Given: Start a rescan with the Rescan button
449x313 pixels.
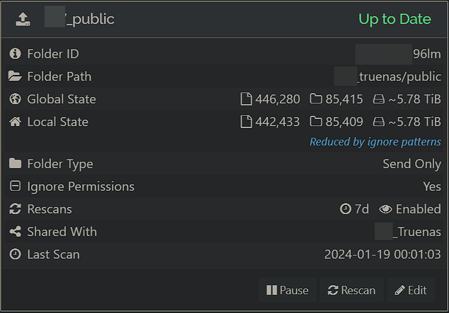Looking at the screenshot, I should 351,290.
